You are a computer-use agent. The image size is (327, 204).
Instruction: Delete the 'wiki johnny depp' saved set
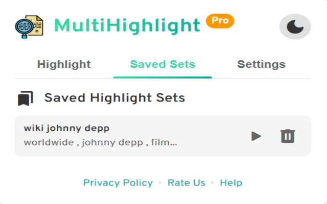pyautogui.click(x=288, y=136)
